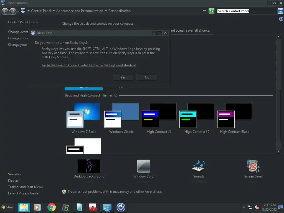Click Show desktop icon at tray end

[281, 207]
